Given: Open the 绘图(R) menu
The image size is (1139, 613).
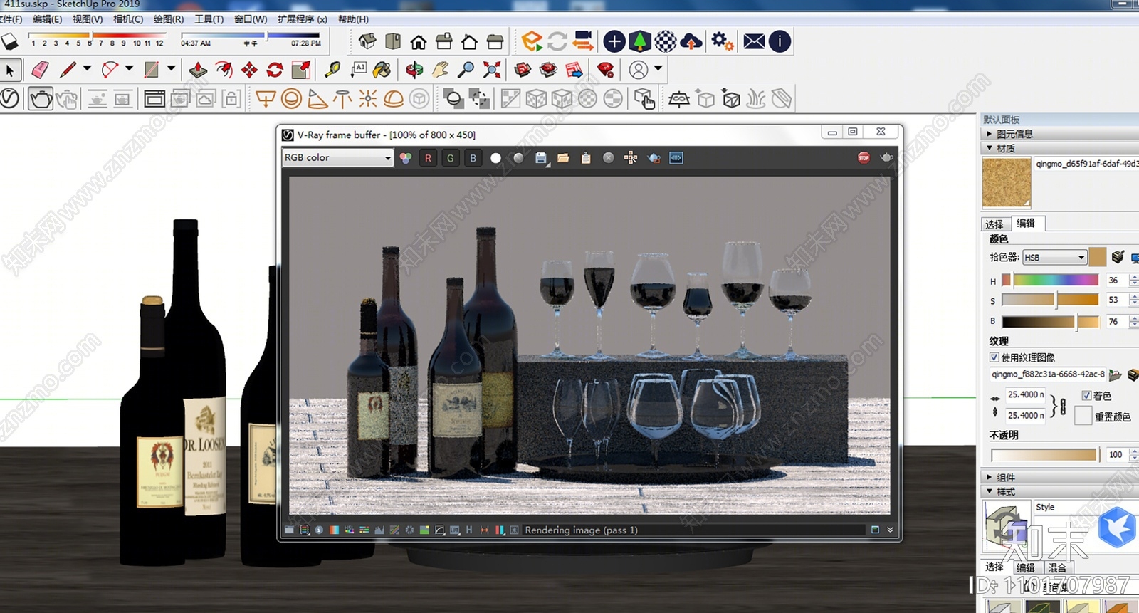Looking at the screenshot, I should (x=169, y=19).
